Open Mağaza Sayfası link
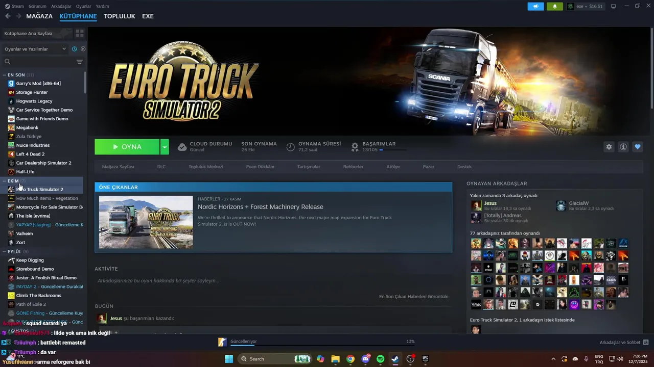This screenshot has height=367, width=654. tap(118, 167)
